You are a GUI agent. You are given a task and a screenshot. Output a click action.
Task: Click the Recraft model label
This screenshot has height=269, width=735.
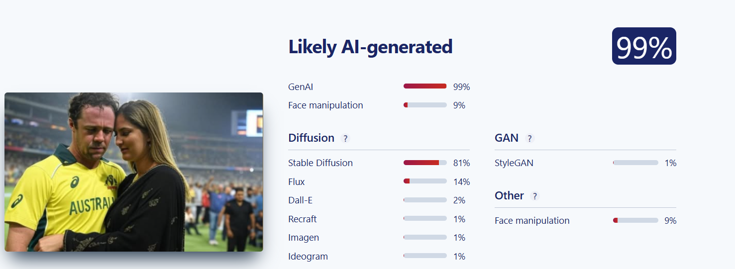point(303,219)
